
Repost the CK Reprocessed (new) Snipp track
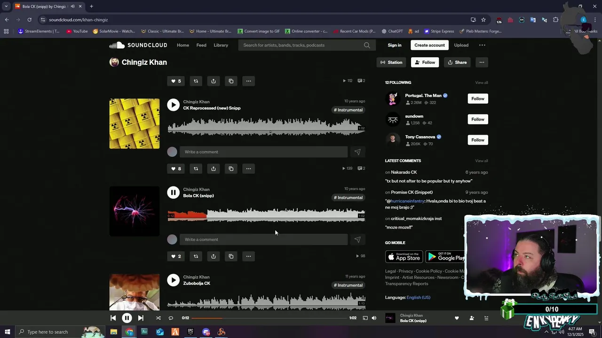(196, 169)
